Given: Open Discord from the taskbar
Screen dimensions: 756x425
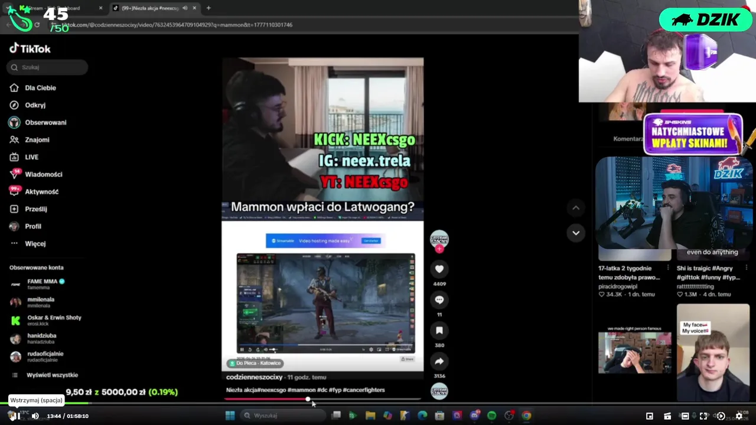Looking at the screenshot, I should coord(474,416).
